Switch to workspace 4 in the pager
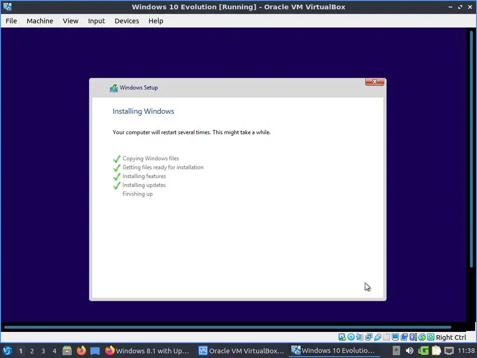Image resolution: width=477 pixels, height=358 pixels. pos(55,351)
